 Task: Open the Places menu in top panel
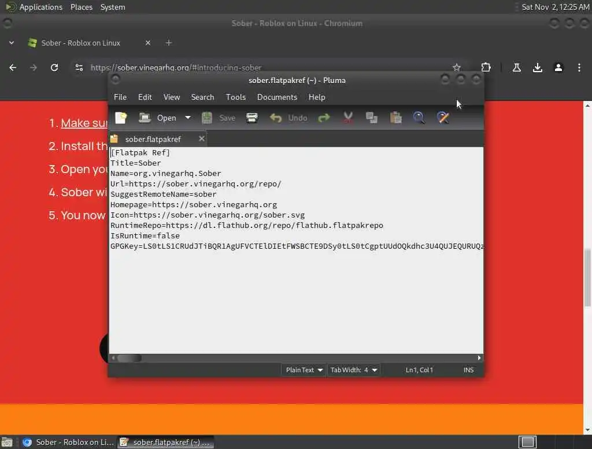coord(82,7)
